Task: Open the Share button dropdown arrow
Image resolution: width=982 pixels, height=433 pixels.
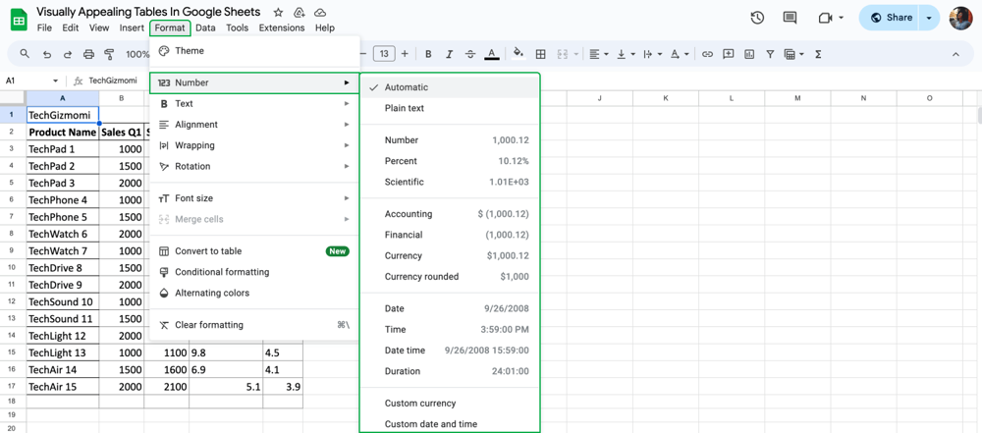Action: coord(929,18)
